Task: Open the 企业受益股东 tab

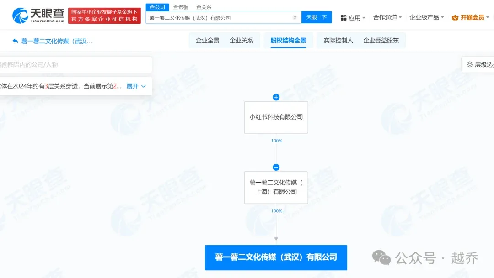Action: click(x=381, y=40)
